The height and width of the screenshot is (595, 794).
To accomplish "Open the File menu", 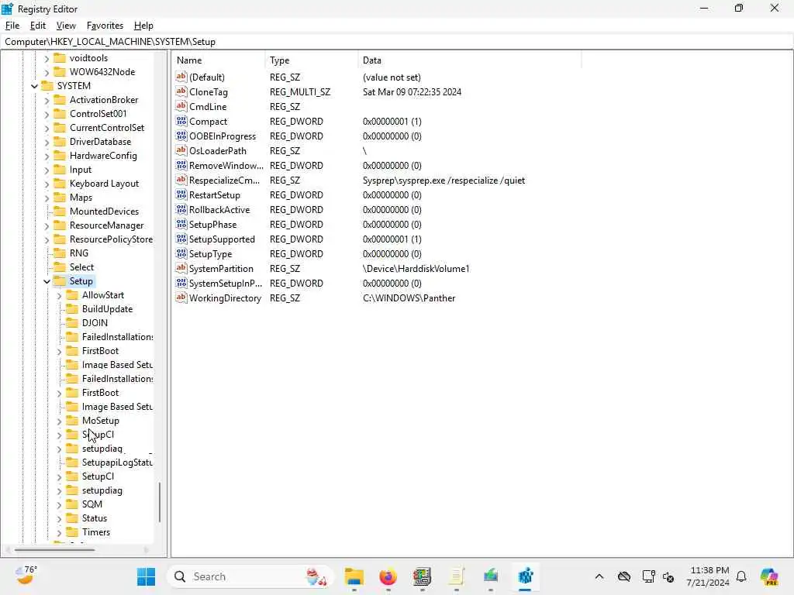I will pos(12,26).
